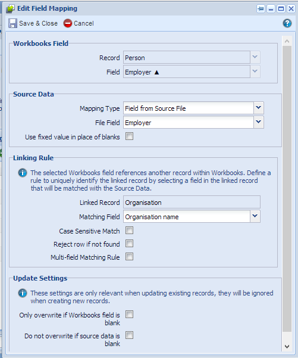Click Save & Close button label
Viewport: 298px width, 358px height.
click(x=38, y=23)
